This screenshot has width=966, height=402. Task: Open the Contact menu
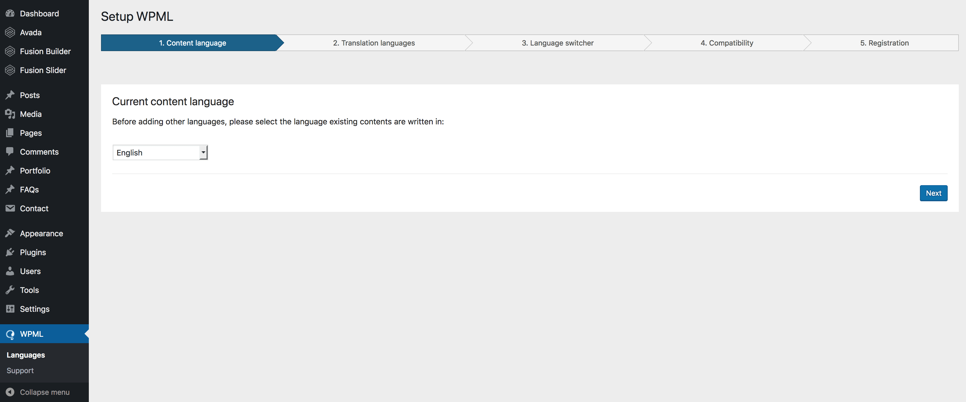point(44,208)
